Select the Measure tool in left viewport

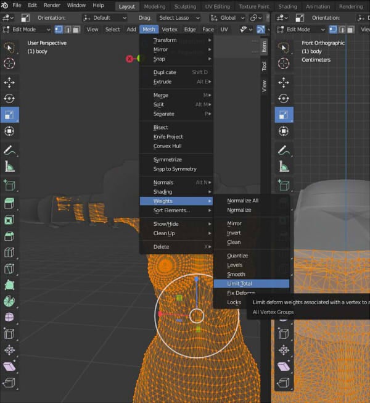(9, 167)
